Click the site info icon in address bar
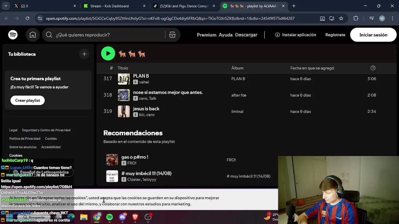The height and width of the screenshot is (224, 399). 40,18
